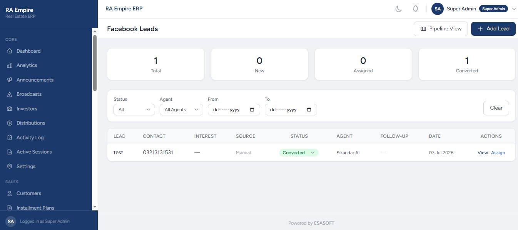Open calendar picker in To date field
Screen dimensions: 518x230
click(x=309, y=110)
